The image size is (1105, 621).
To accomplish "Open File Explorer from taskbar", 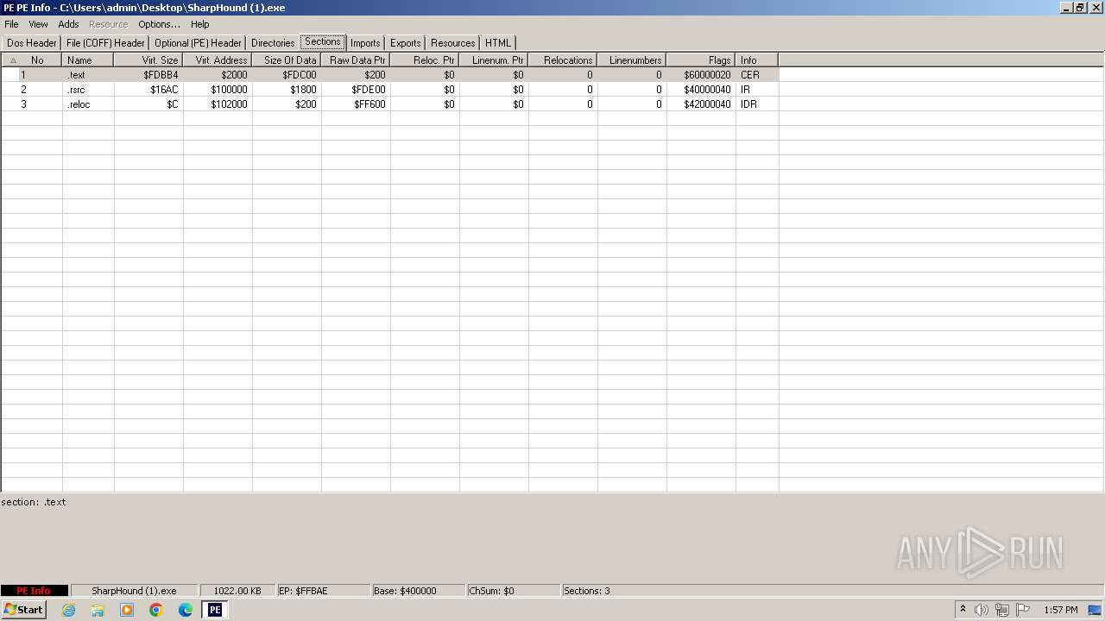I will click(x=98, y=610).
